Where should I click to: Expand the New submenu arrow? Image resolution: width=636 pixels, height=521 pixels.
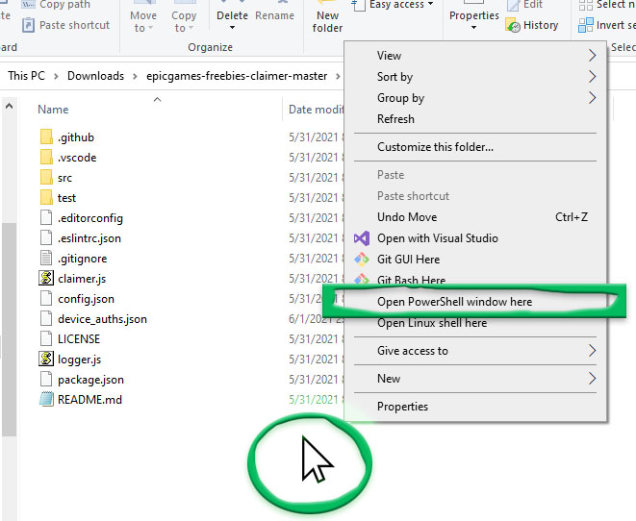point(592,379)
